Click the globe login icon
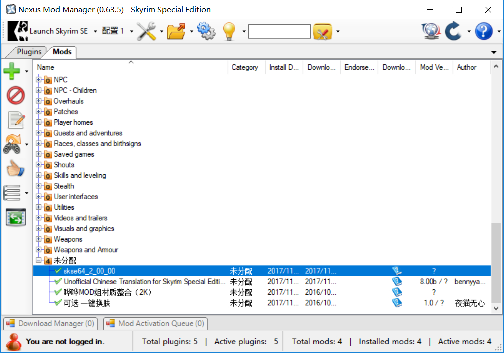The height and width of the screenshot is (353, 504). pos(431,31)
